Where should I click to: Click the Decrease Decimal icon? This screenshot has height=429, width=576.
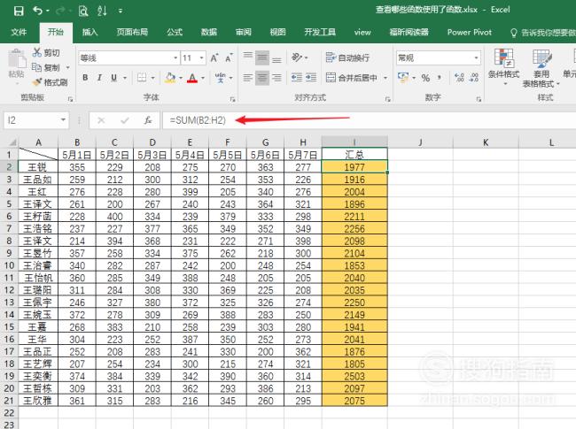point(474,78)
